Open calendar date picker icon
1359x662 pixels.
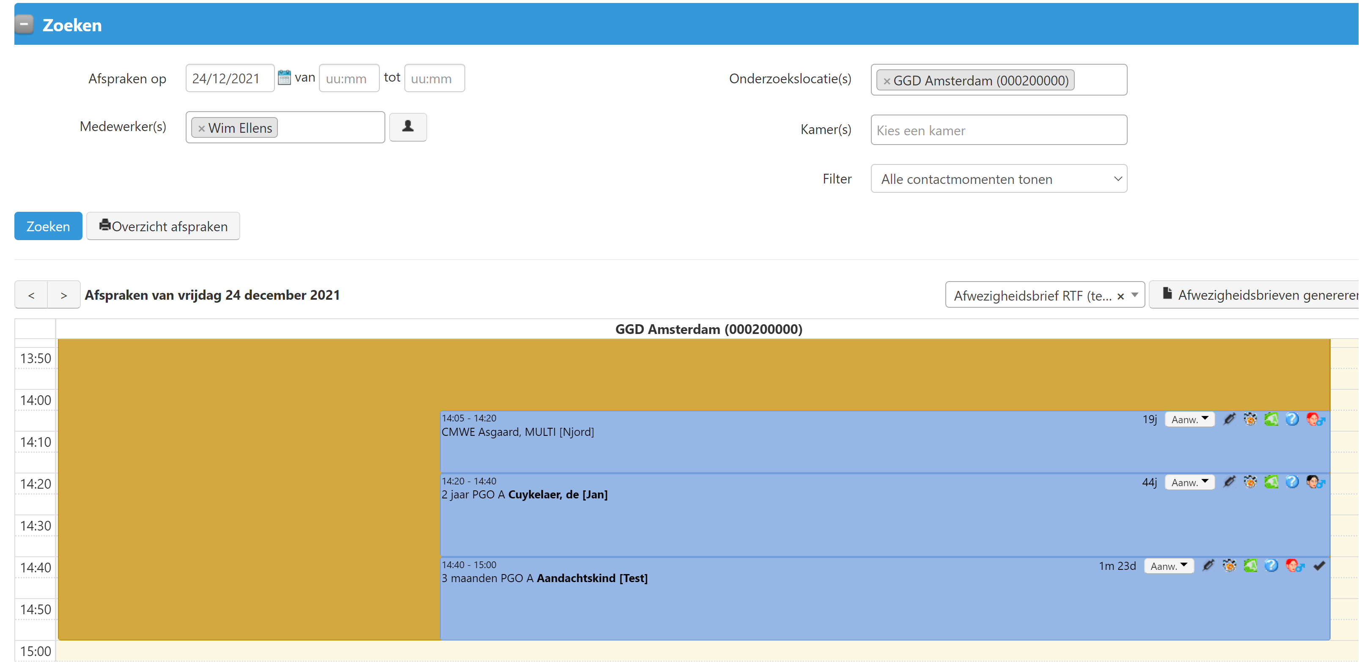tap(284, 77)
